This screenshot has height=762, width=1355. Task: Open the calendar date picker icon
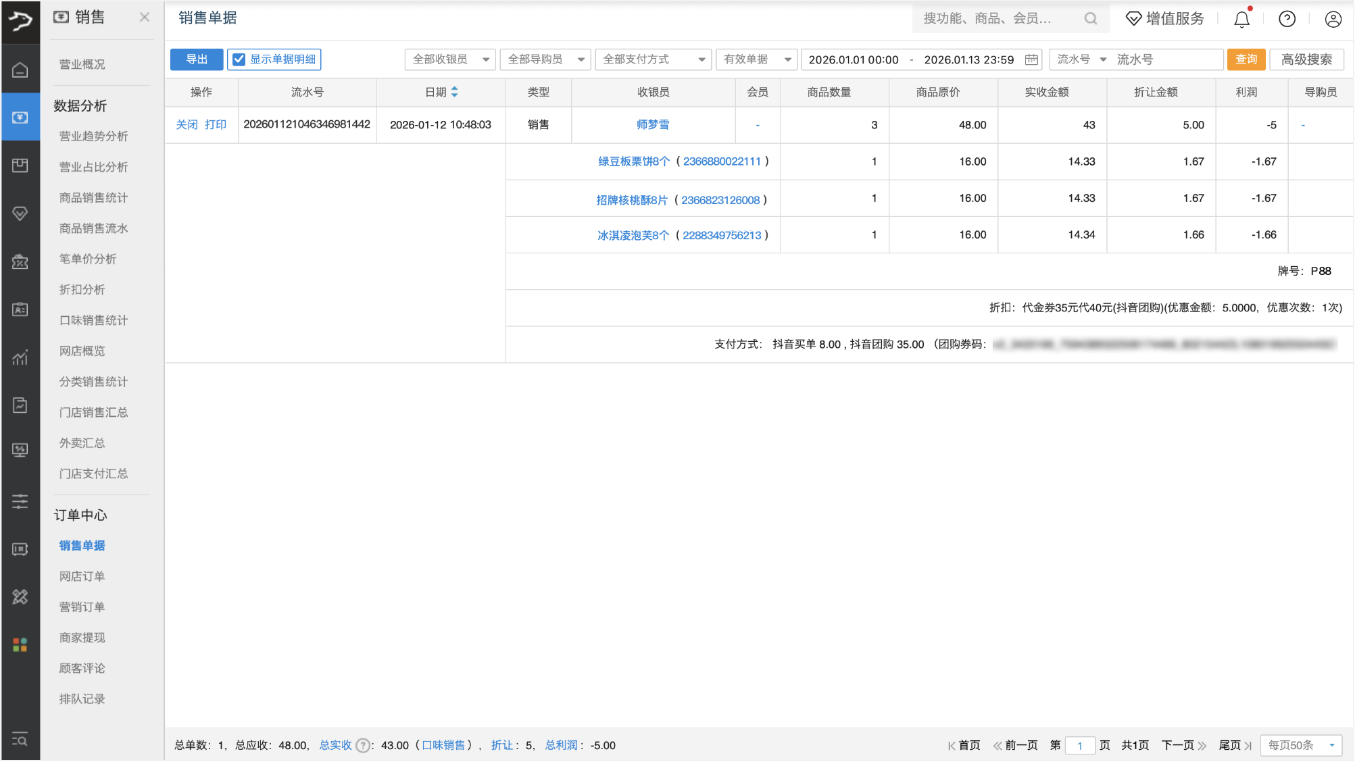click(x=1031, y=59)
